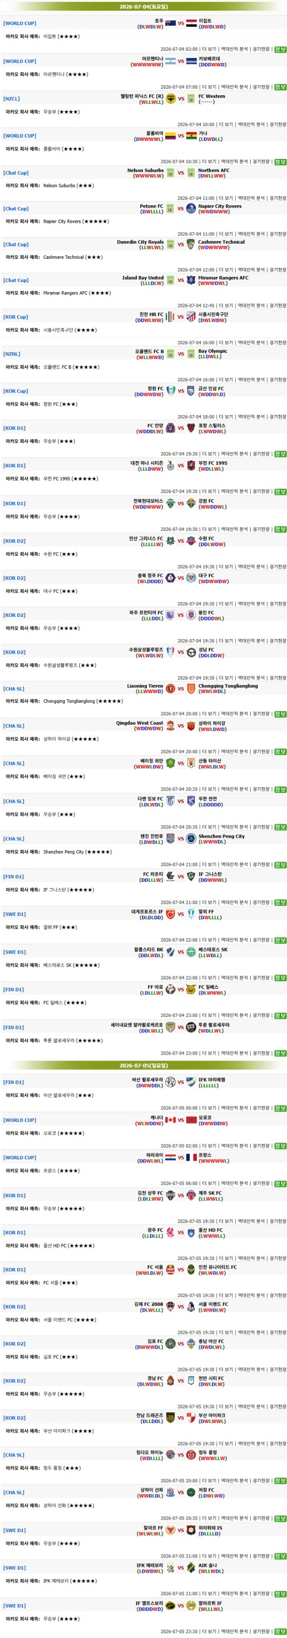Click the Wellington Phoenix team logo
Viewport: 287px width, 1638px height.
tap(170, 98)
